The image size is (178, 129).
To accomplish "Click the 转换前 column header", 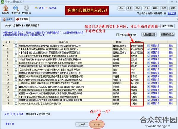I will (119, 42).
